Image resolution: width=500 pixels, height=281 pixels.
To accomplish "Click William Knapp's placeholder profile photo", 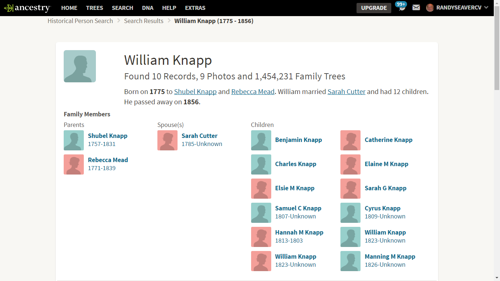I will [79, 66].
